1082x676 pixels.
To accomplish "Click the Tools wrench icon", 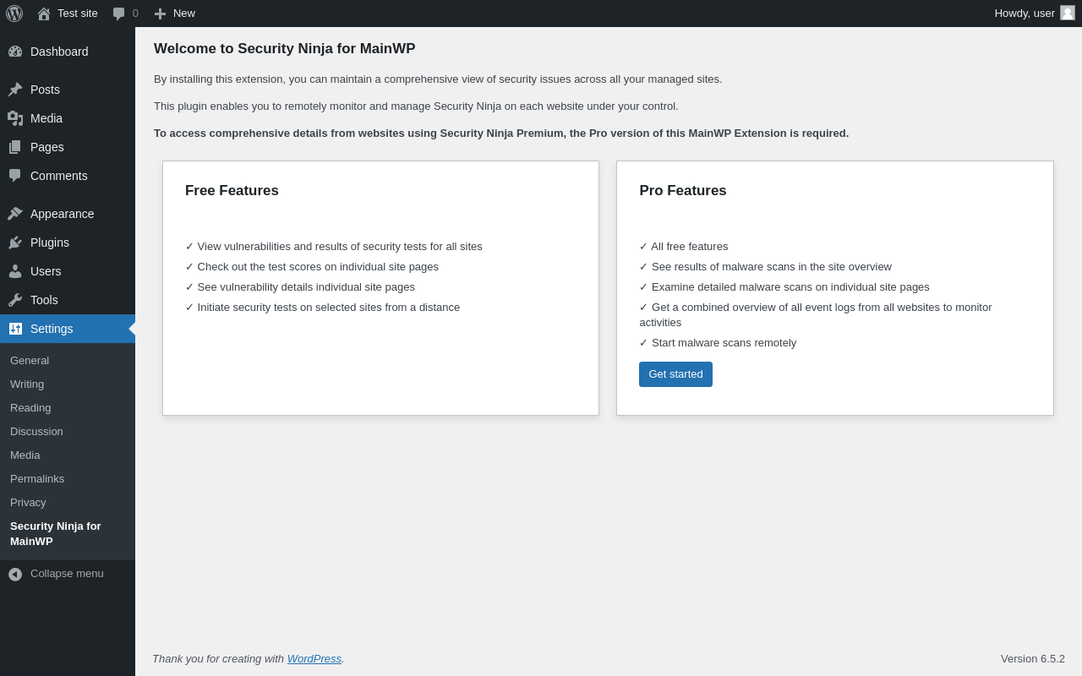I will tap(15, 300).
